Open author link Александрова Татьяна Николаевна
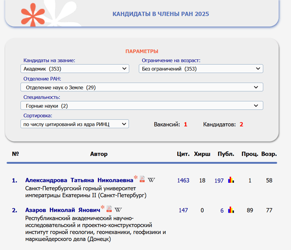291x250 pixels. 79,180
